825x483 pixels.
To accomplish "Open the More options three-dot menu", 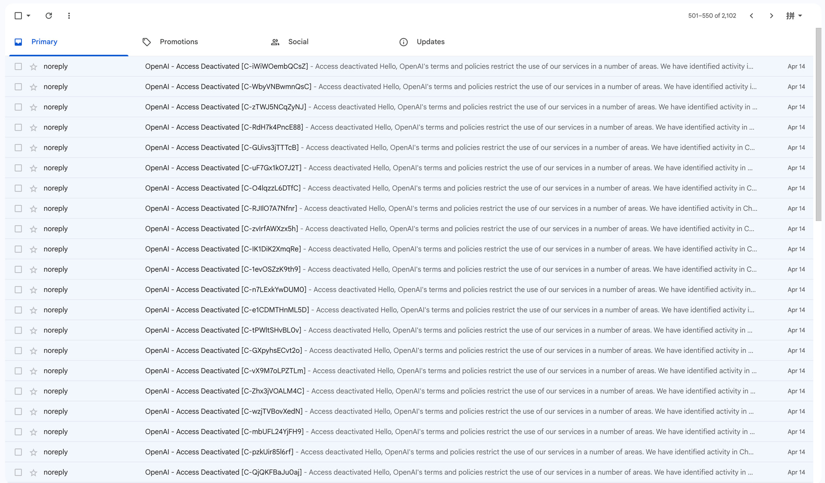I will (x=69, y=15).
